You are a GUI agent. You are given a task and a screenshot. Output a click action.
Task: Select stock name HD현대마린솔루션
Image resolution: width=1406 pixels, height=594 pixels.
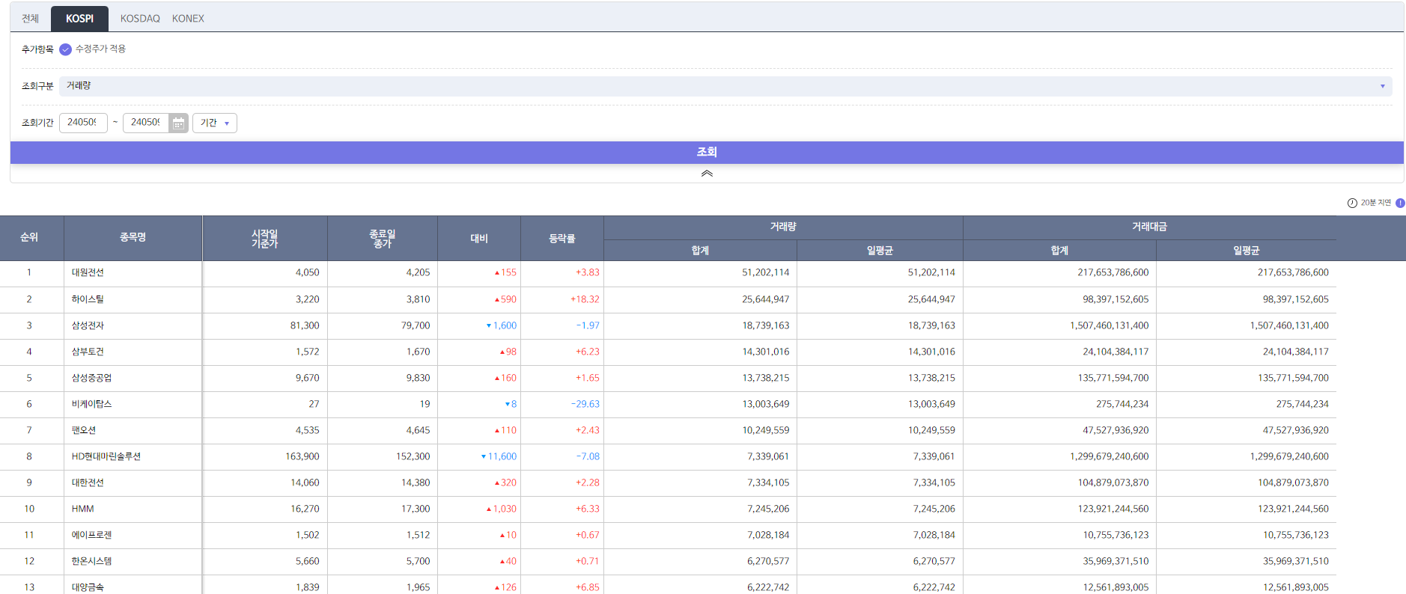click(106, 456)
